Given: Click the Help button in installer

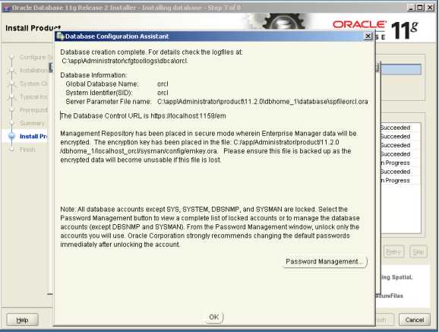Looking at the screenshot, I should [22, 320].
